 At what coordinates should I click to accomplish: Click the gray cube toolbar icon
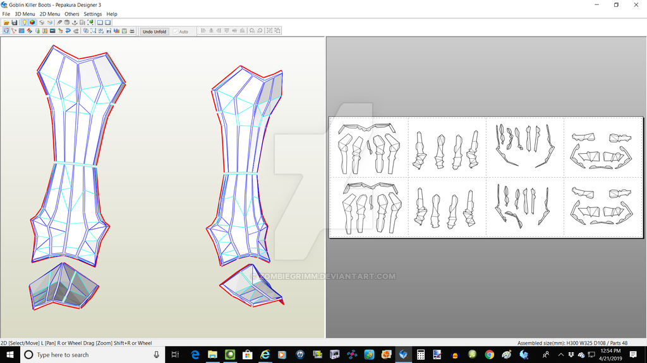point(42,23)
